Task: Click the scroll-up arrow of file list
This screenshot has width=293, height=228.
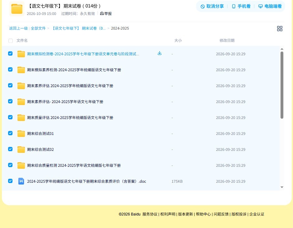Action: click(282, 49)
